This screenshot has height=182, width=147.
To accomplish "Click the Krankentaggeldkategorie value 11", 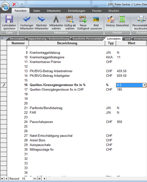I will 118,57.
